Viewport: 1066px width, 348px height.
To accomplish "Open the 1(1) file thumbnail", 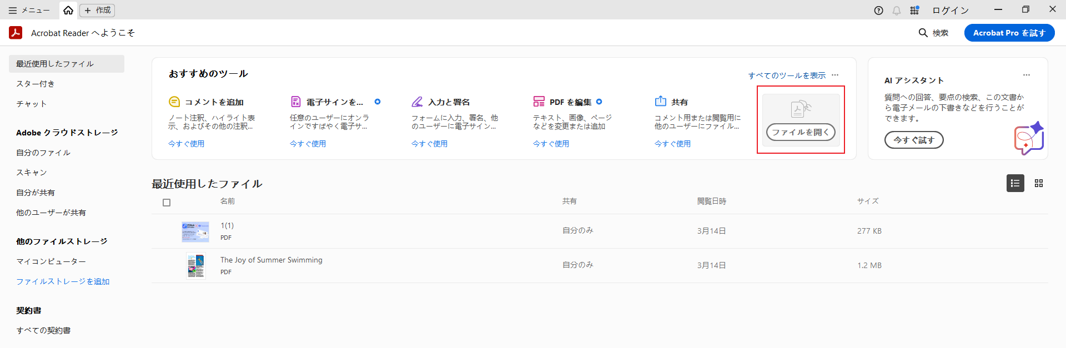I will (x=195, y=231).
